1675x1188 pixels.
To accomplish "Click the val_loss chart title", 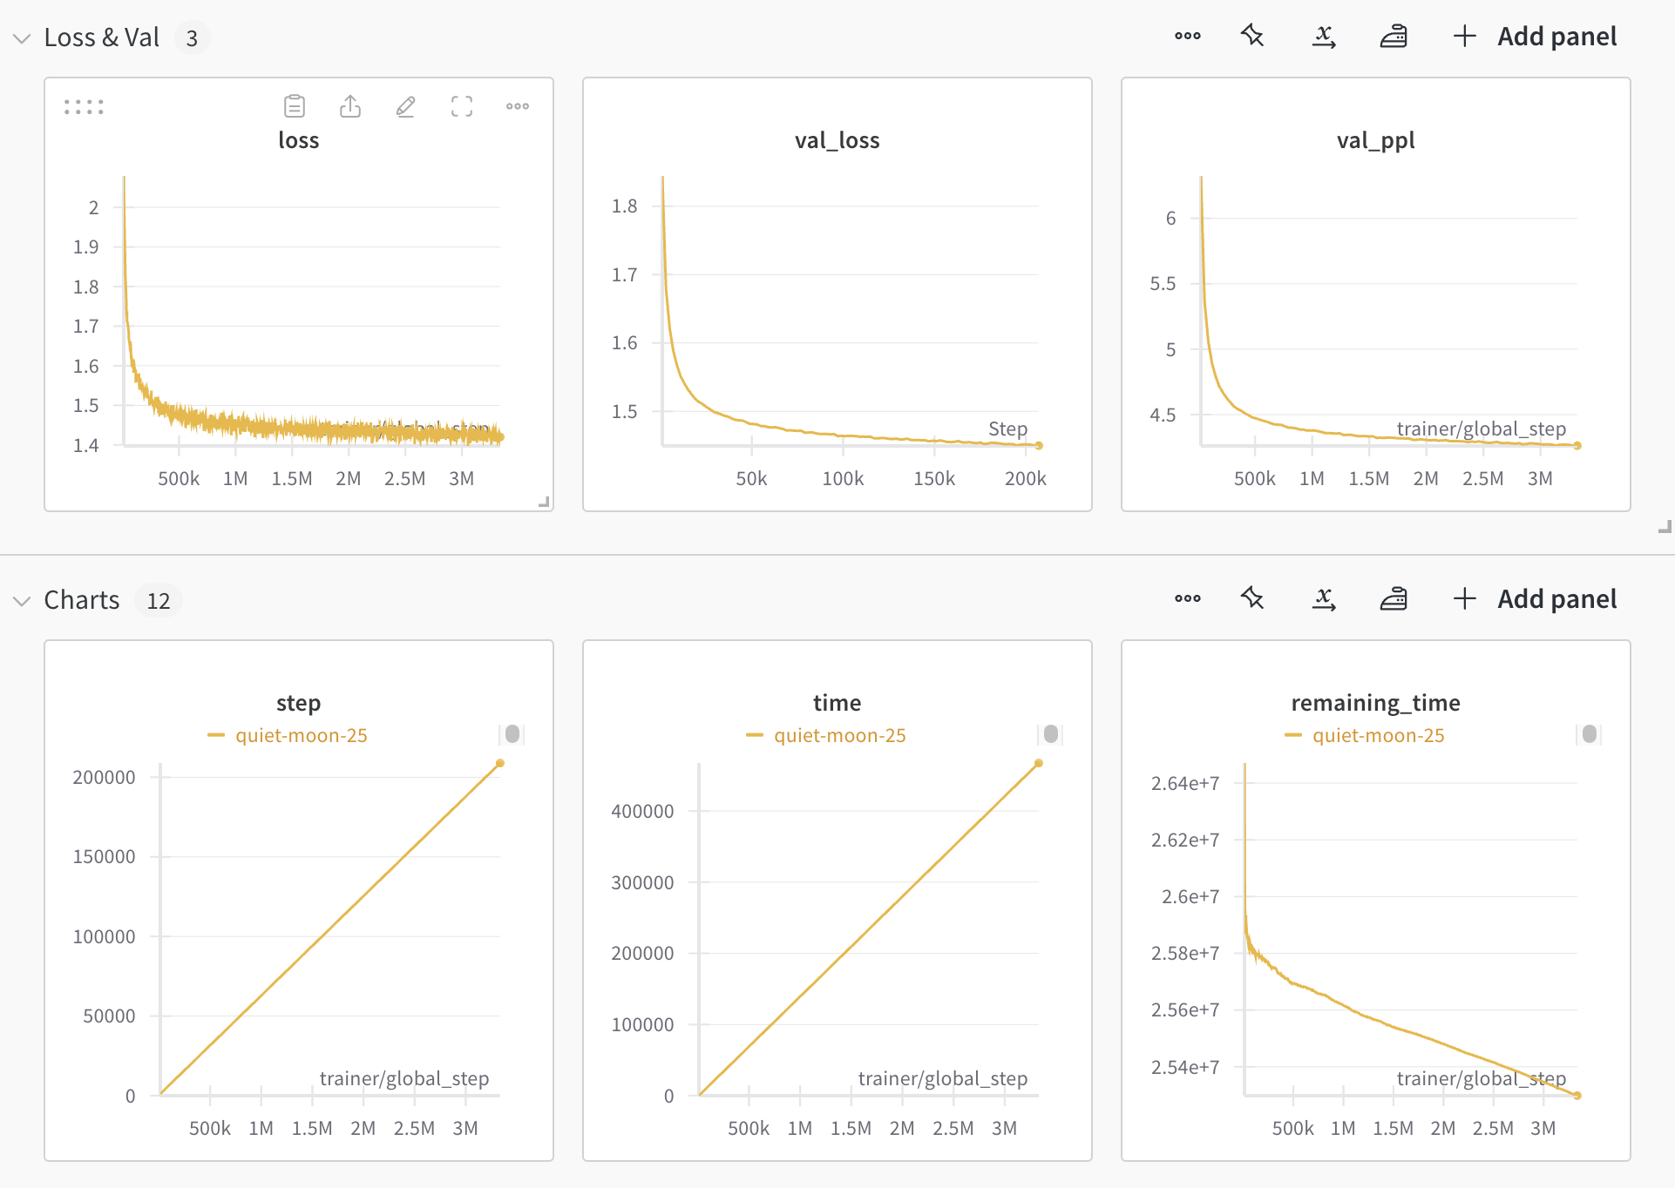I will click(x=837, y=140).
